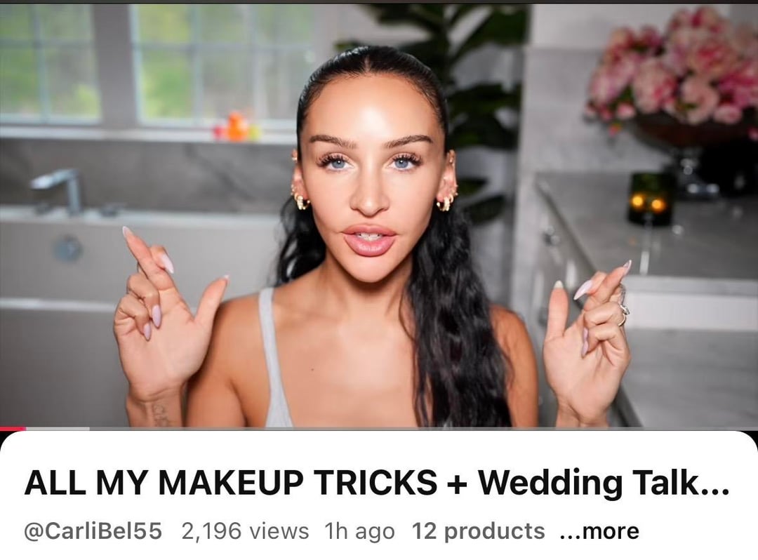758x560 pixels.
Task: Click the orange rubber duck on the windowsill
Action: 238,126
